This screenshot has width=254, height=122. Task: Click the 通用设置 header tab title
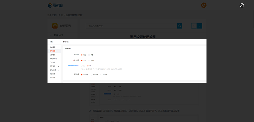[66, 42]
